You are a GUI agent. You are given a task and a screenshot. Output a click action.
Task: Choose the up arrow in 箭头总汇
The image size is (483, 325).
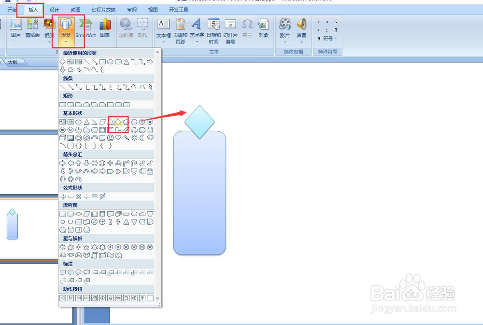(79, 163)
